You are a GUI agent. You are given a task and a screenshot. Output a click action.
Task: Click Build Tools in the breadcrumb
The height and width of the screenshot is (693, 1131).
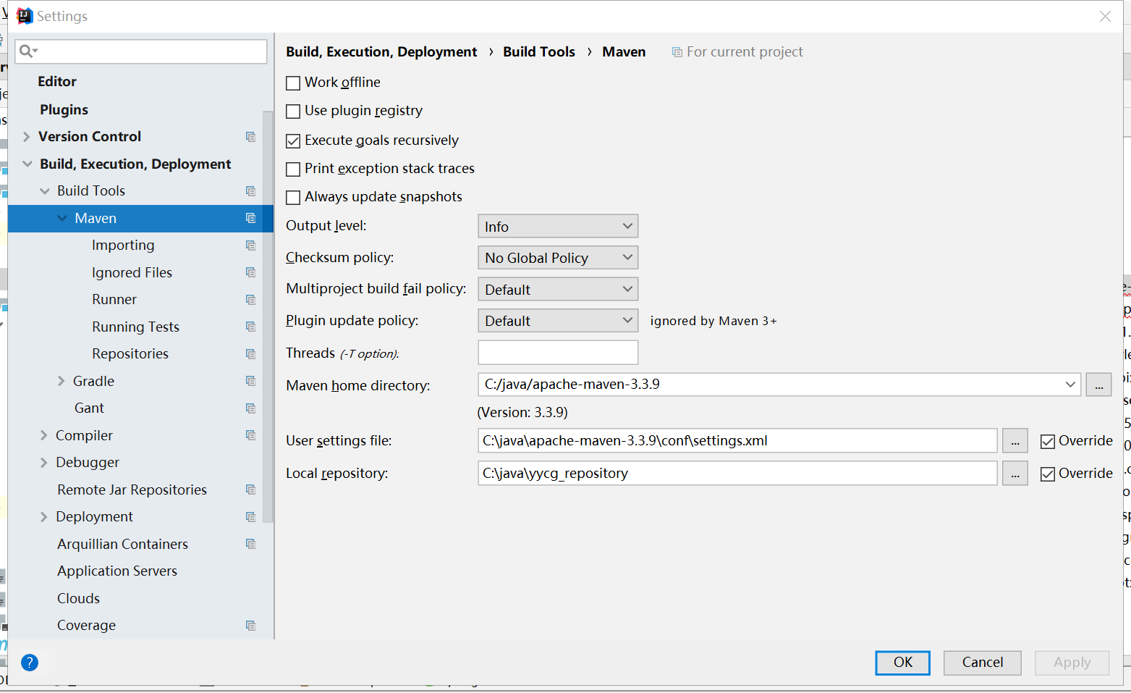point(539,52)
